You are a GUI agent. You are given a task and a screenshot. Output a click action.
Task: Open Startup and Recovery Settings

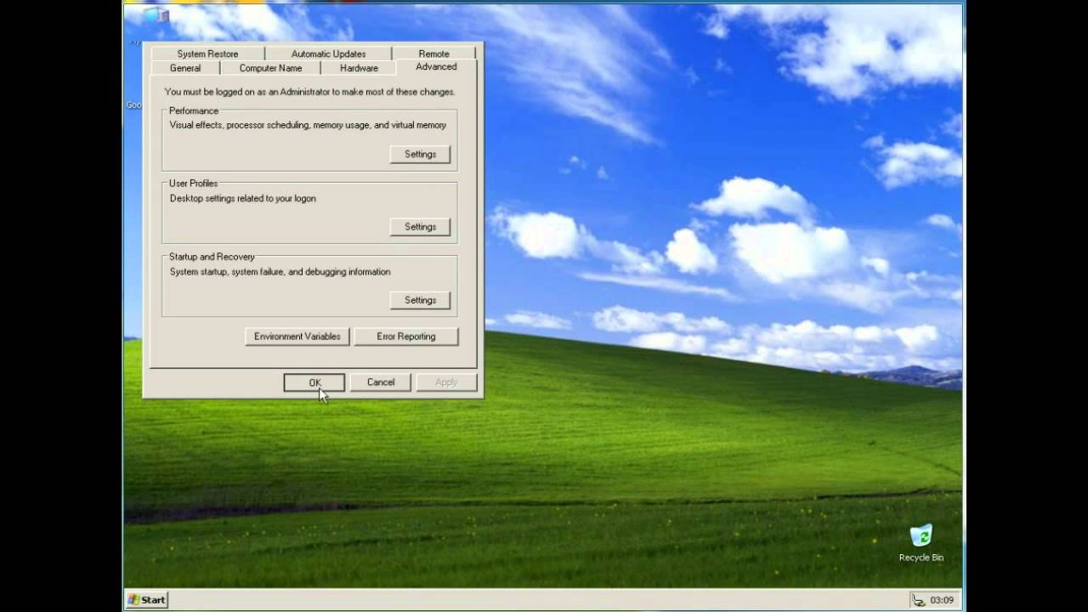(420, 300)
